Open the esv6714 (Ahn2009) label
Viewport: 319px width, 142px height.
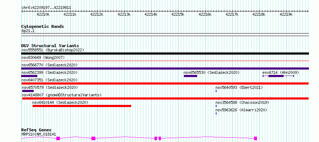[x=281, y=72]
